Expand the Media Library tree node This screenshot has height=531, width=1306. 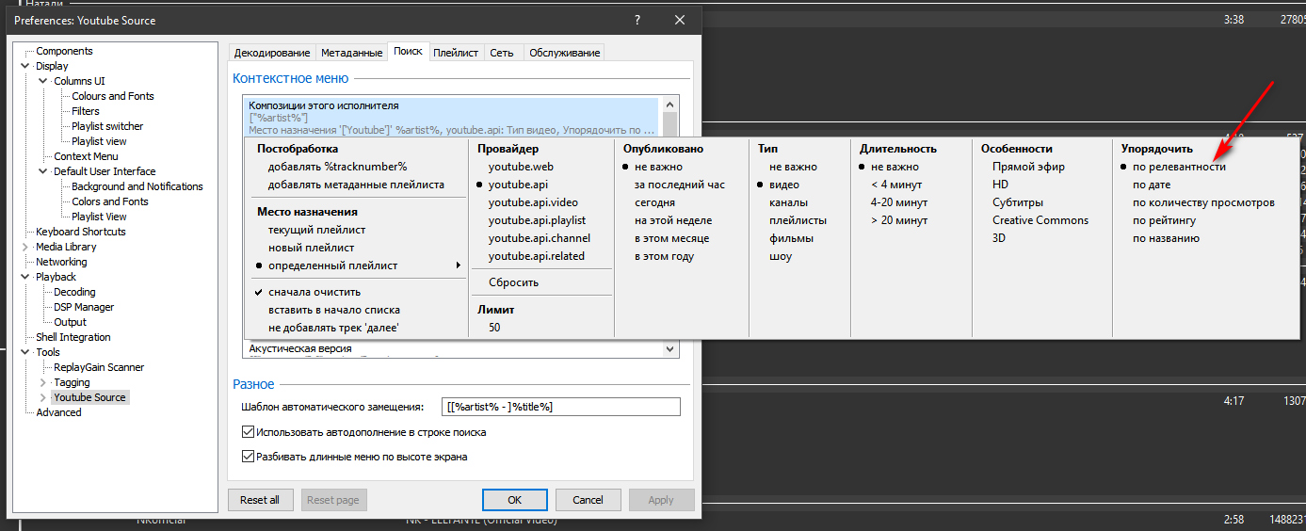(x=27, y=247)
